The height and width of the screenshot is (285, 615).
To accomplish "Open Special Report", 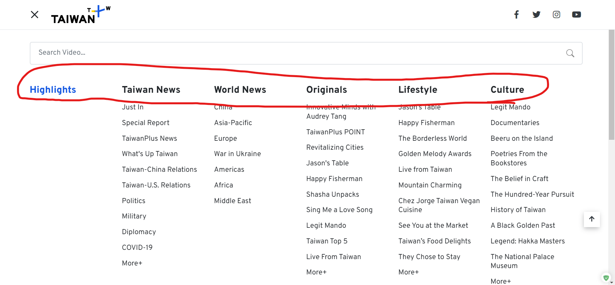I will [x=146, y=123].
